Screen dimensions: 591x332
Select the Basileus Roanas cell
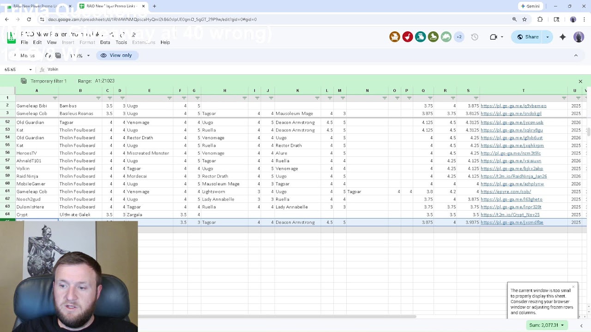[x=80, y=113]
